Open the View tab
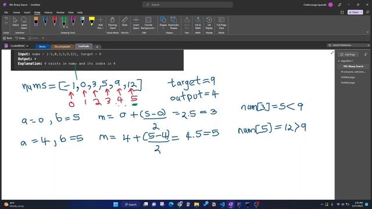This screenshot has width=372, height=209. coord(71,12)
